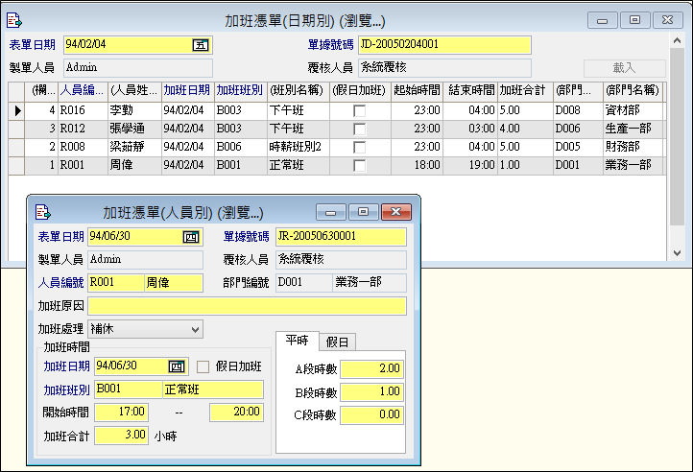This screenshot has width=693, height=472.
Task: Click the A段時數 field showing 2.00
Action: coord(371,368)
